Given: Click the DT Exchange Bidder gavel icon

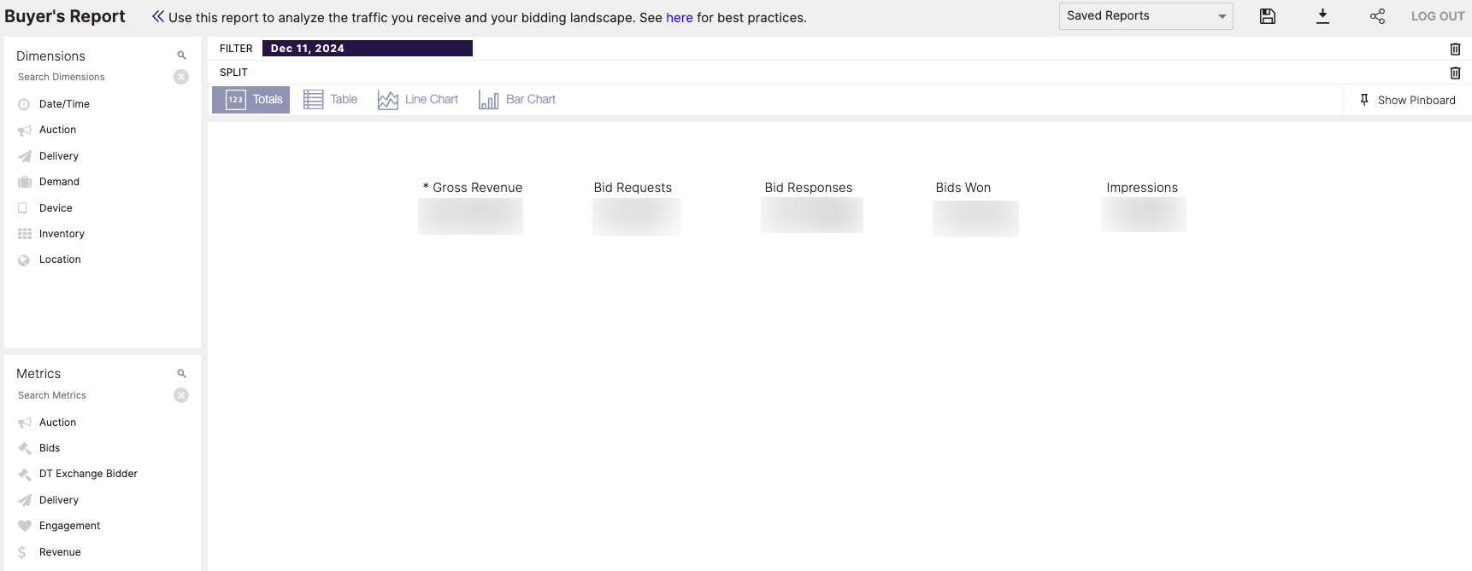Looking at the screenshot, I should click(24, 474).
